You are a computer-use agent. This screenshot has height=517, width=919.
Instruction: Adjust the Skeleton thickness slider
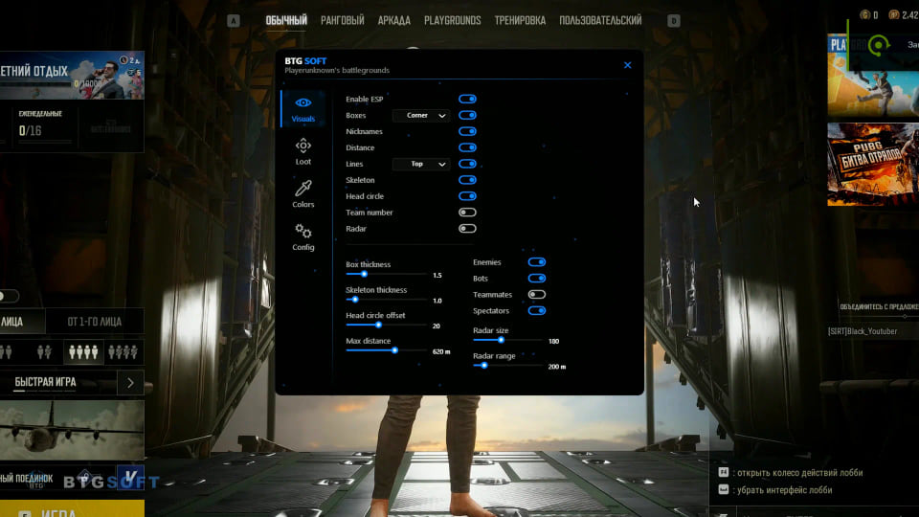[387, 300]
